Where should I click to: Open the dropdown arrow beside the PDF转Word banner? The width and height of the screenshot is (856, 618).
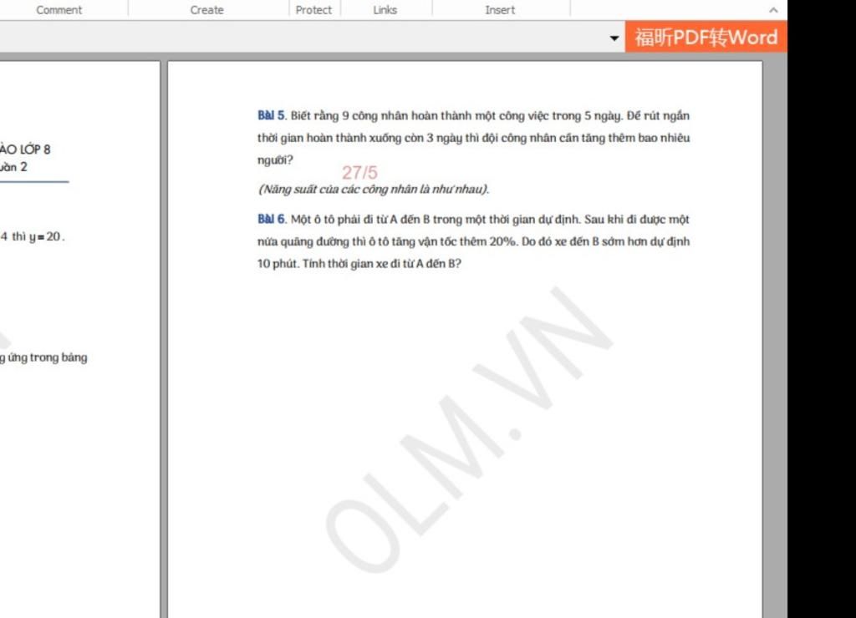click(614, 38)
